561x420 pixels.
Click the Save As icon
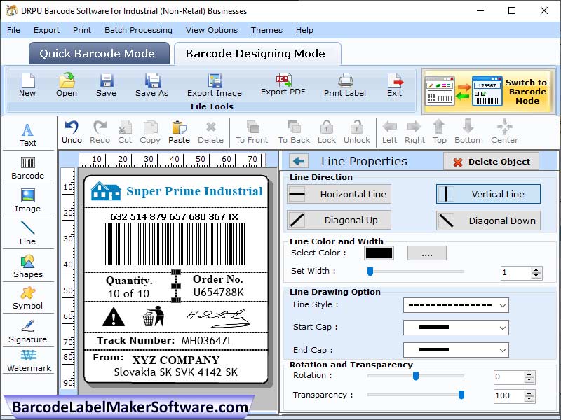pyautogui.click(x=152, y=80)
